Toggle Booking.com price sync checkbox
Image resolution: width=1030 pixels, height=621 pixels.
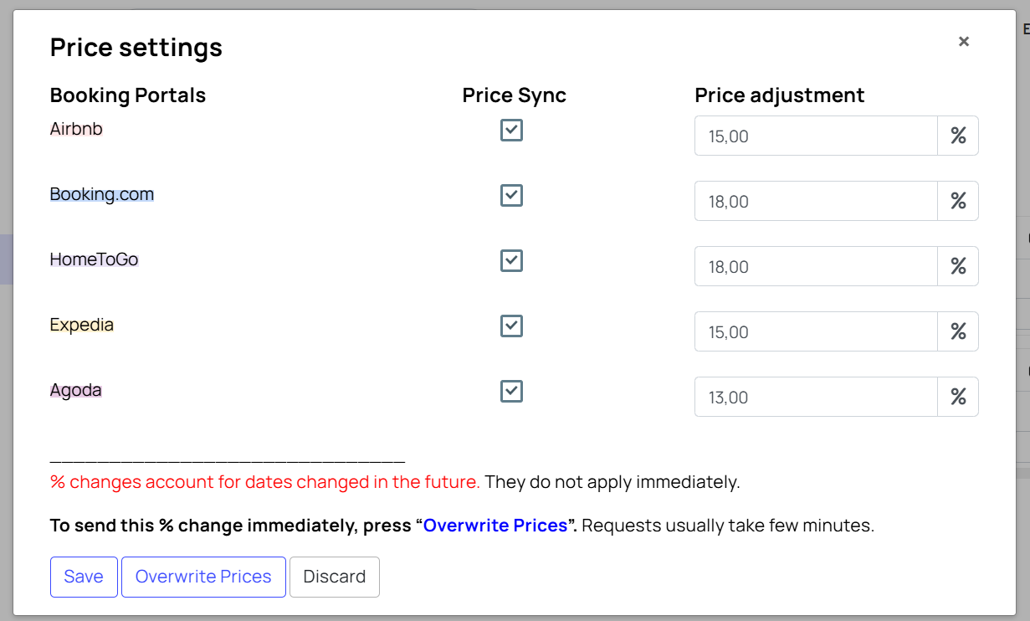pyautogui.click(x=511, y=195)
